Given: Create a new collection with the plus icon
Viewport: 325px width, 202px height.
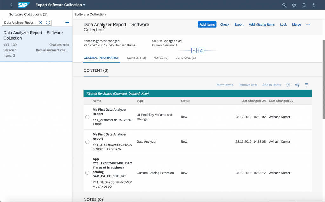Looking at the screenshot, I should pyautogui.click(x=67, y=23).
